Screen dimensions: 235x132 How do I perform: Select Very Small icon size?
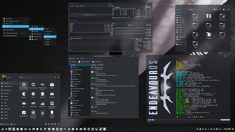(50, 31)
